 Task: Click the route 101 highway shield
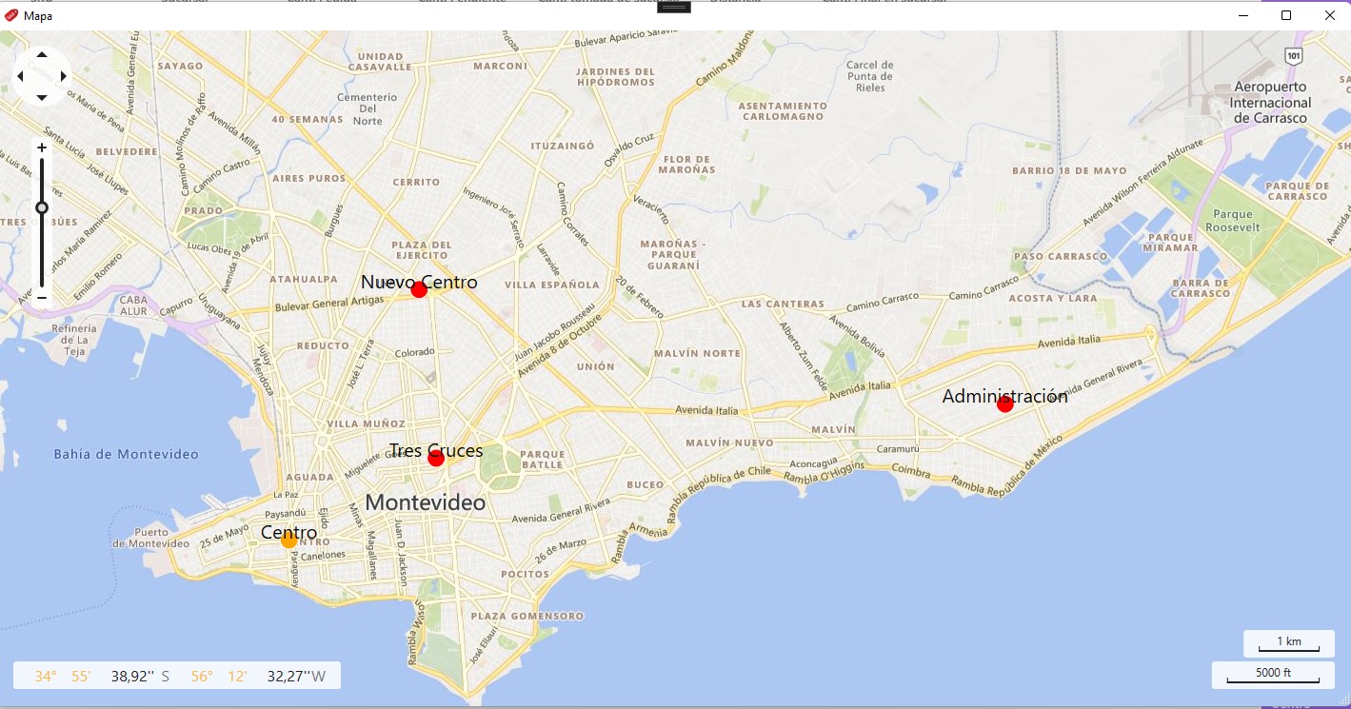1293,56
